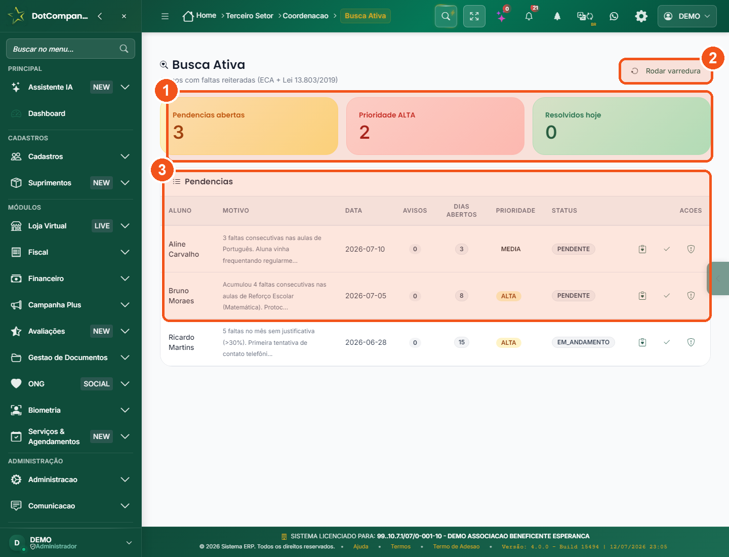729x557 pixels.
Task: Open the language translate BR icon
Action: (586, 17)
